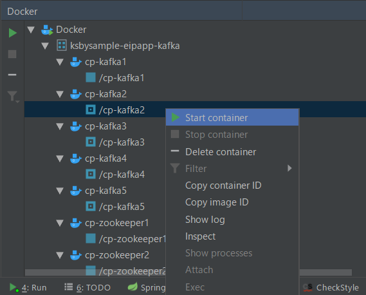Collapse the ksbysample-eipapp-kafka node

pyautogui.click(x=45, y=46)
